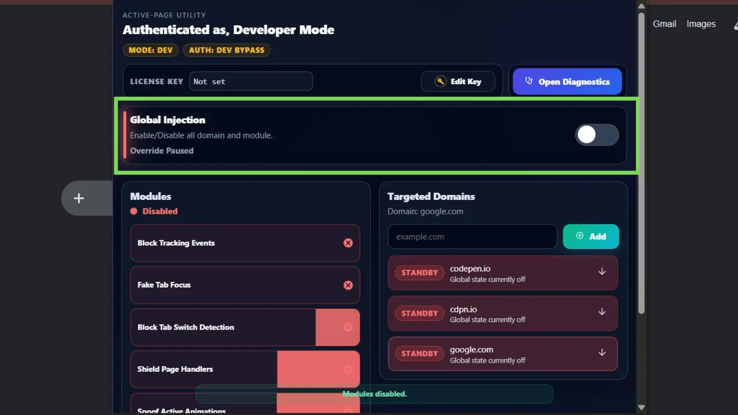This screenshot has height=415, width=738.
Task: Click the scrollbar down arrow
Action: (x=641, y=408)
